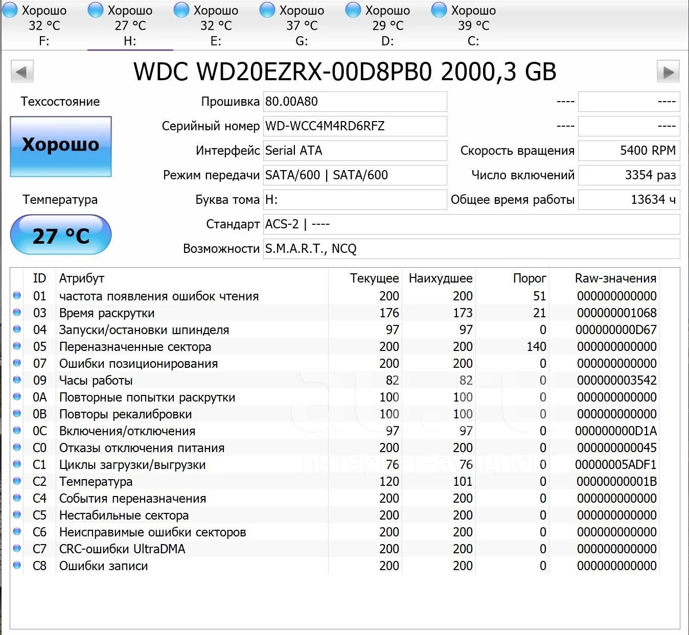
Task: Click the power-on count 3354 раз field
Action: point(629,175)
